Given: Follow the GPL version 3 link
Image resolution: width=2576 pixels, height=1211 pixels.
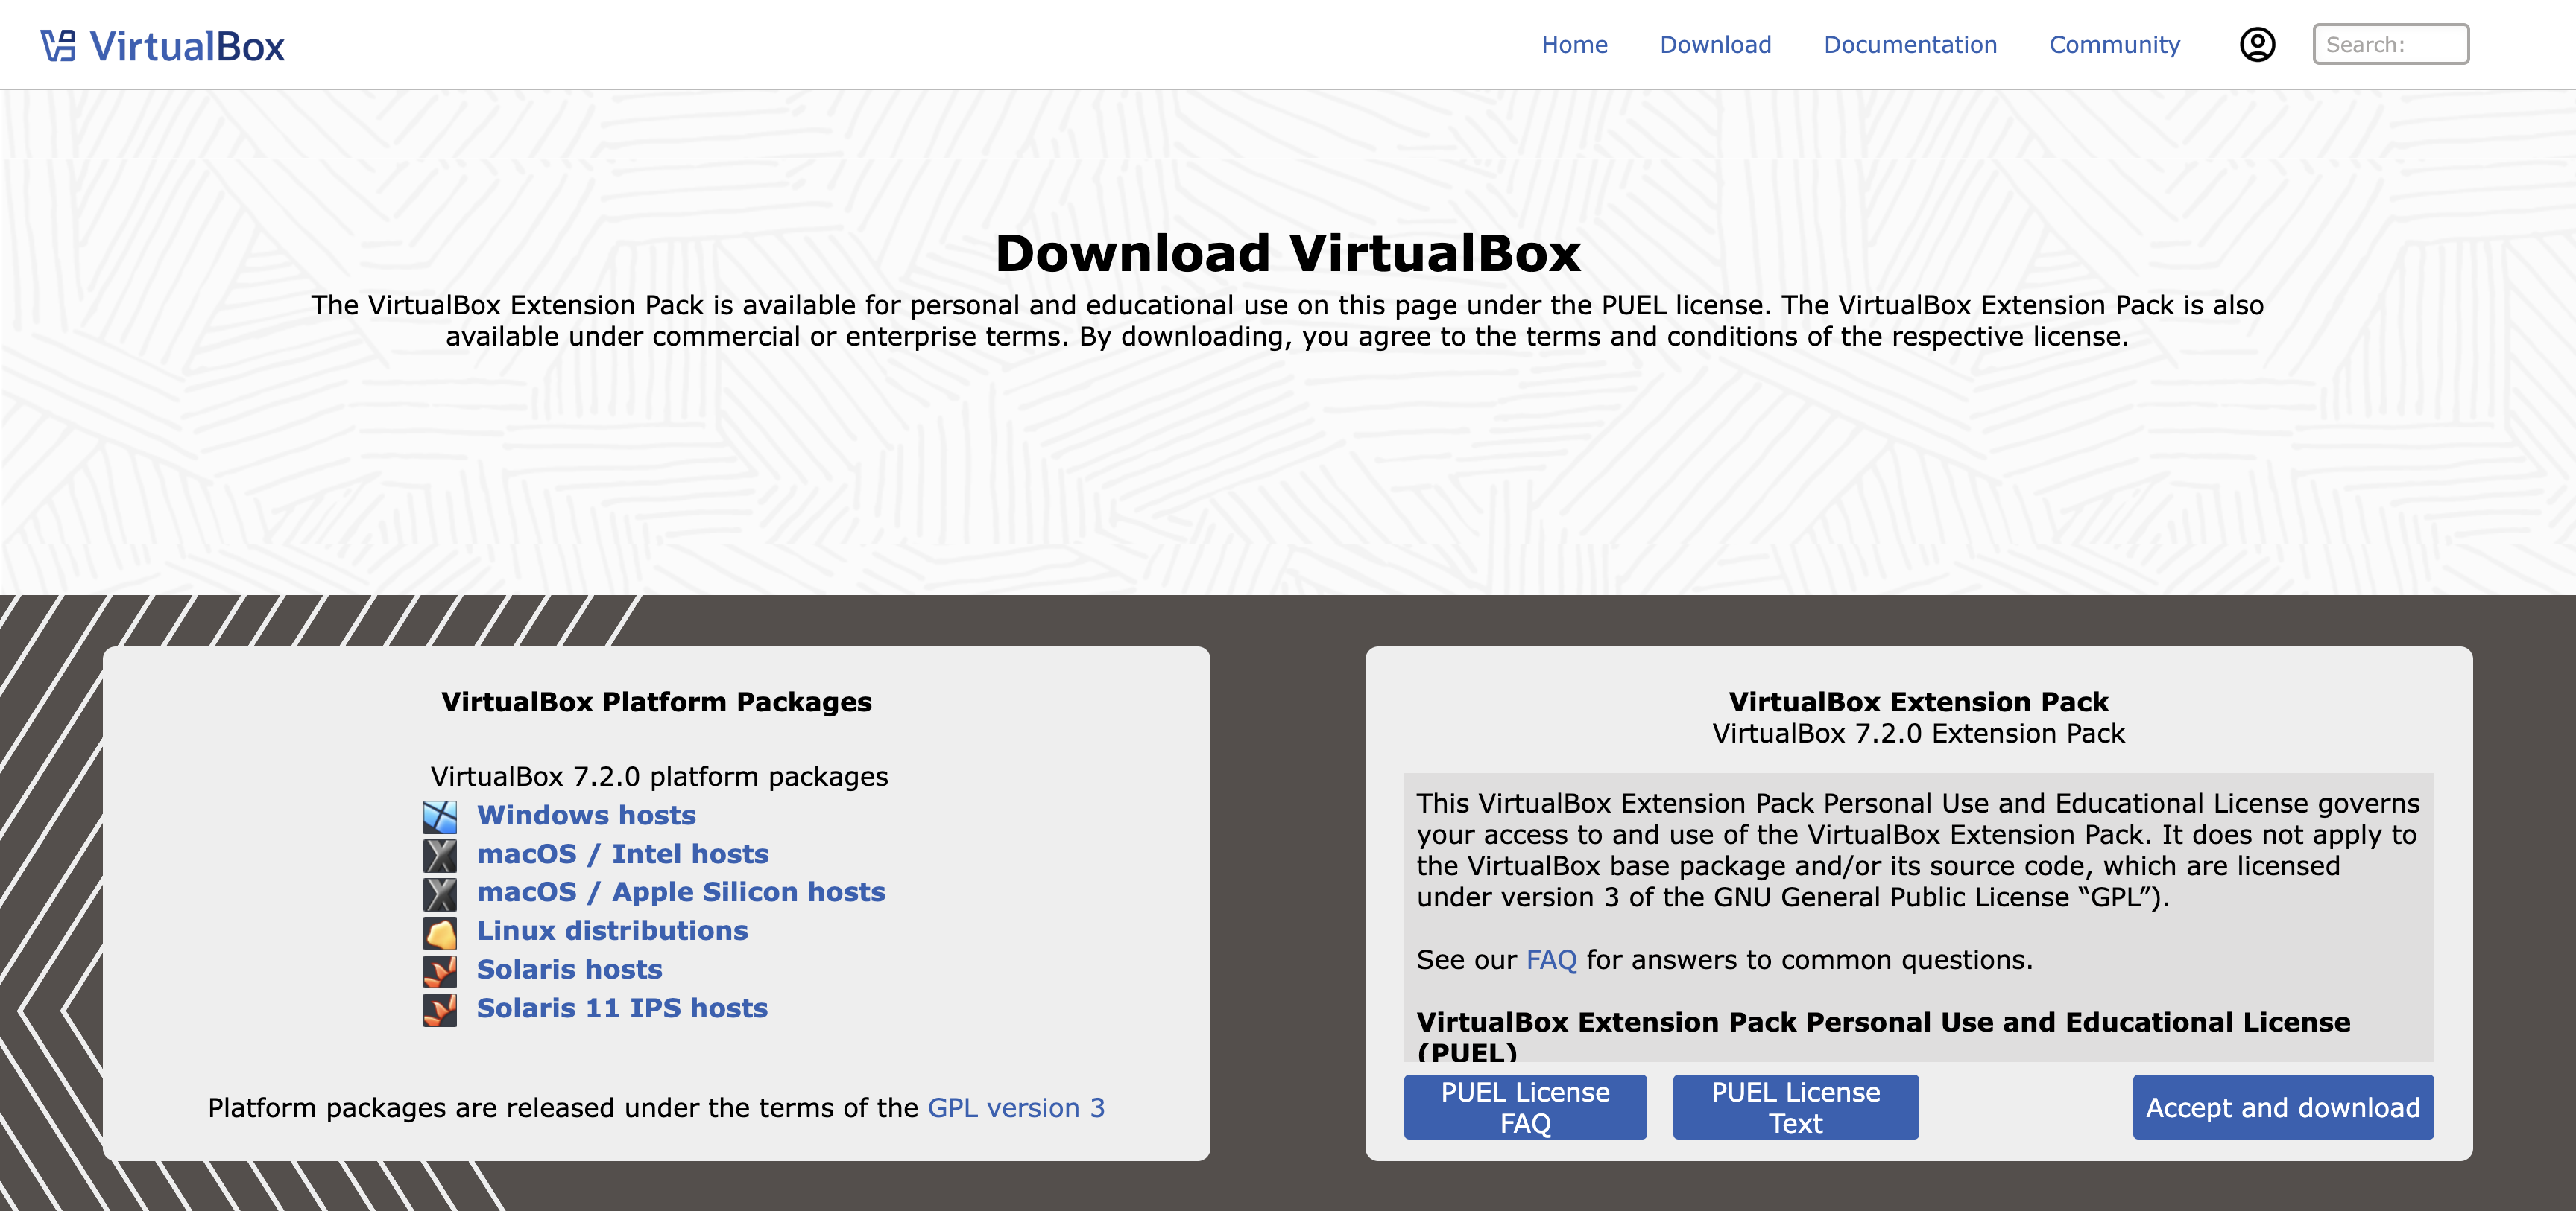Looking at the screenshot, I should 1016,1108.
